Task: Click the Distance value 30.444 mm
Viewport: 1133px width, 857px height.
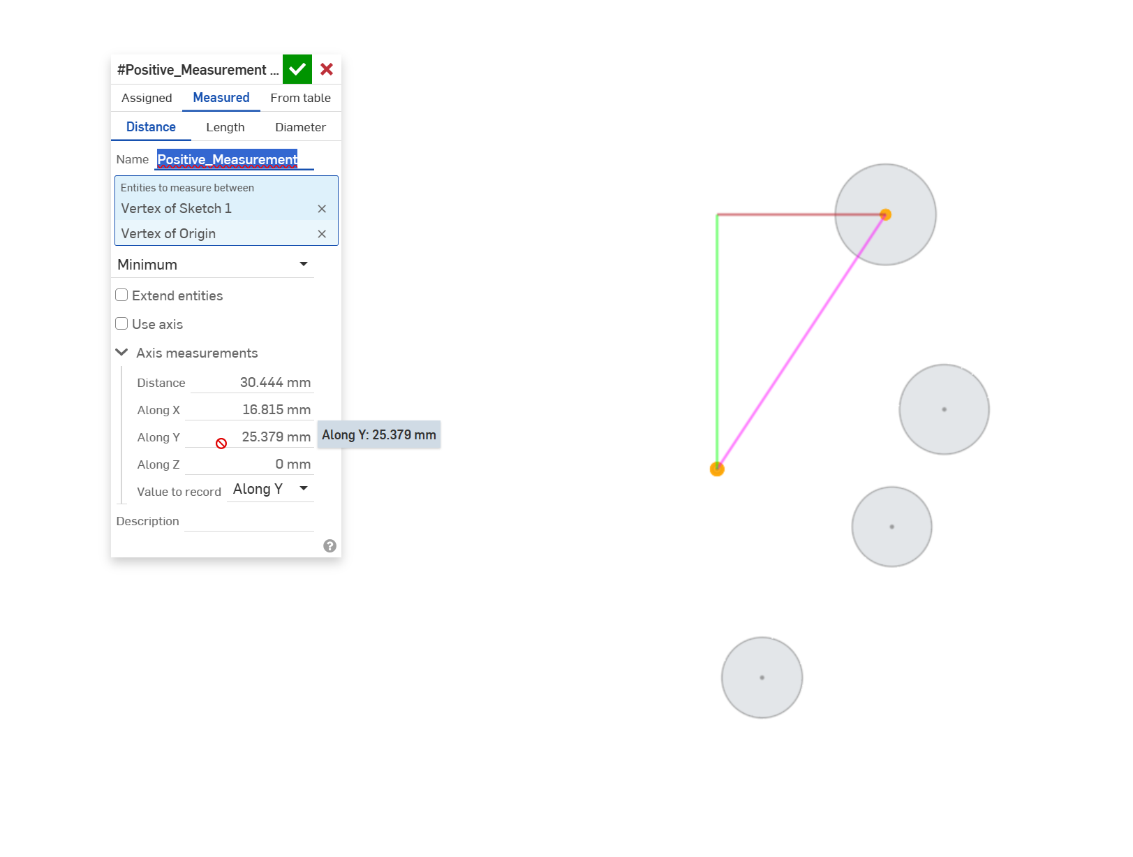Action: [275, 382]
